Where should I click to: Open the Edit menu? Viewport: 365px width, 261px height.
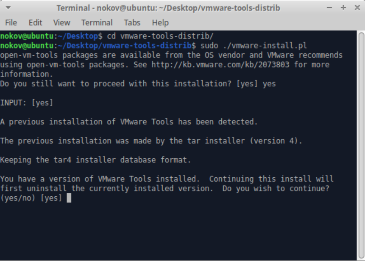click(35, 23)
